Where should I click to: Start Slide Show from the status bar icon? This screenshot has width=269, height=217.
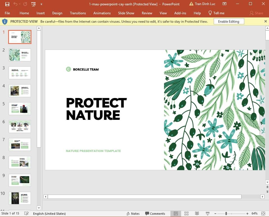coord(207,213)
